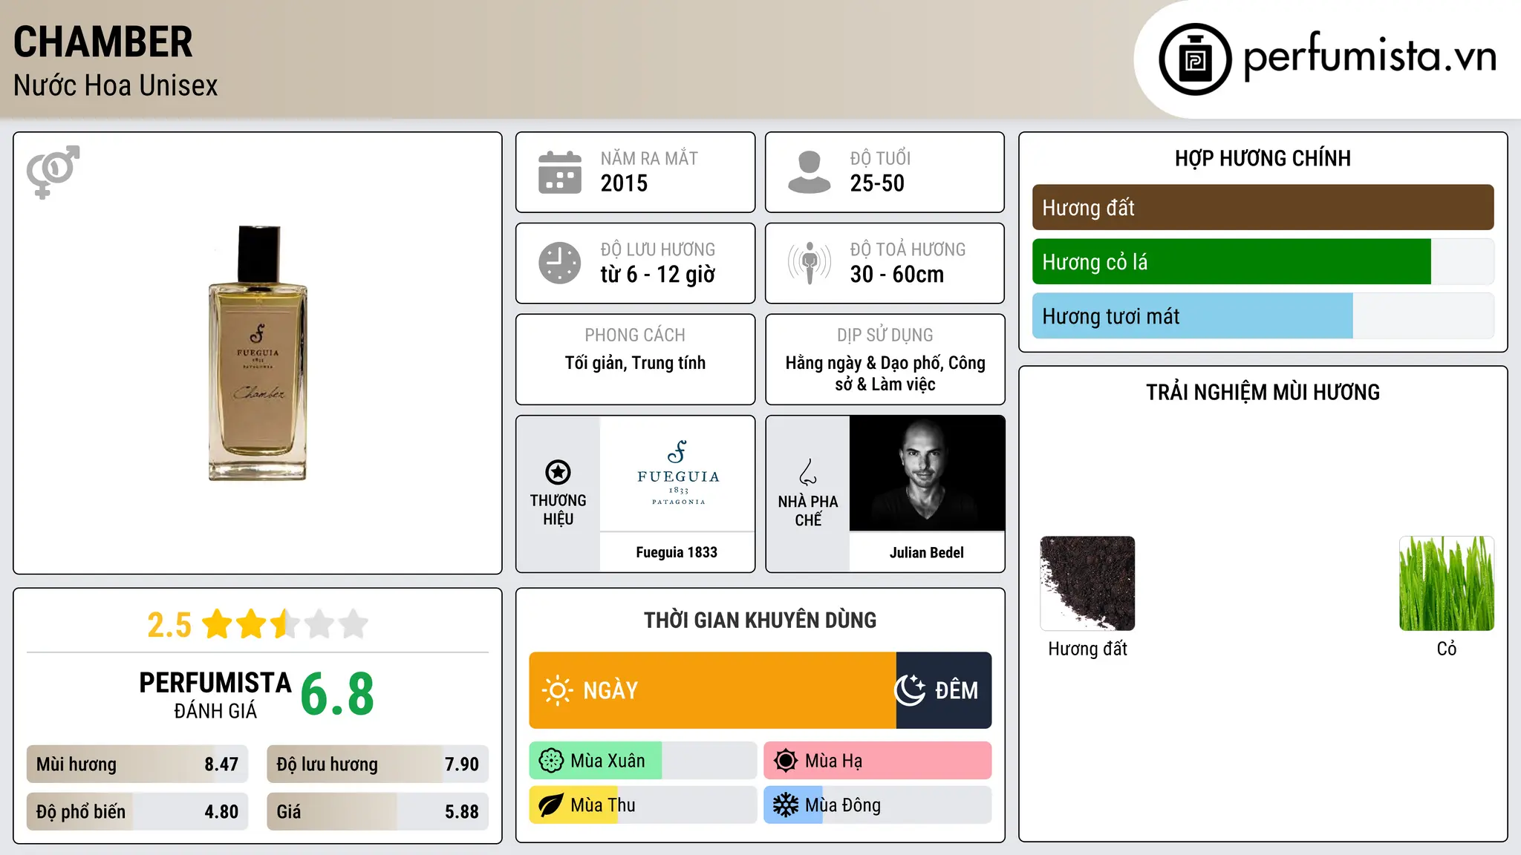The width and height of the screenshot is (1521, 855).
Task: Click the Mùi hương score 8.47
Action: coord(221,764)
